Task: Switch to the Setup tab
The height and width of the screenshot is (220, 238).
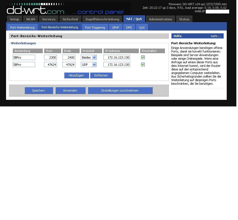Action: [15, 19]
